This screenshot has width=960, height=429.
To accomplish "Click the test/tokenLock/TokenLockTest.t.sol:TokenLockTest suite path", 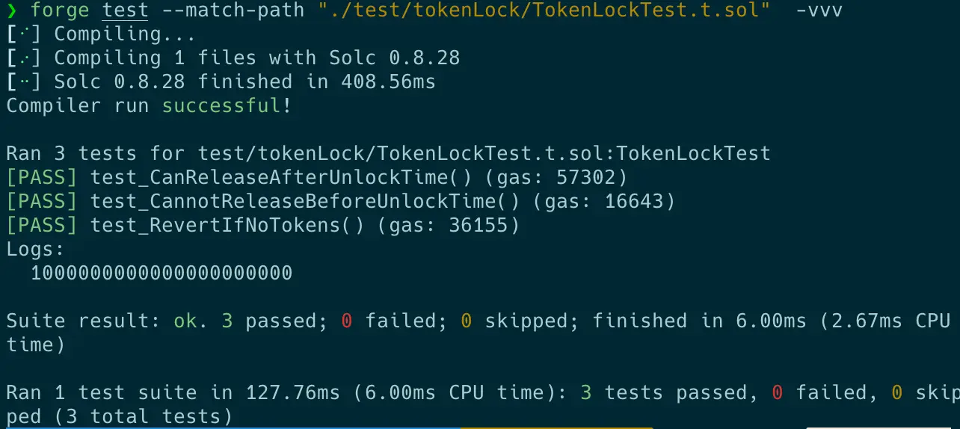I will (x=484, y=154).
